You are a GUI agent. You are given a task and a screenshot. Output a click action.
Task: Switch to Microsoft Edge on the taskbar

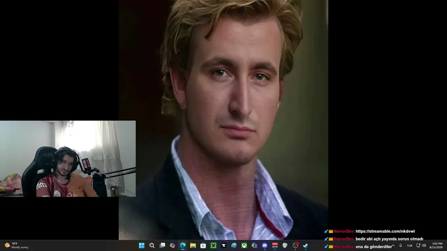tap(183, 245)
